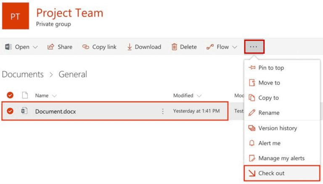Open the Name column dropdown chevron
The width and height of the screenshot is (323, 184).
click(x=54, y=96)
